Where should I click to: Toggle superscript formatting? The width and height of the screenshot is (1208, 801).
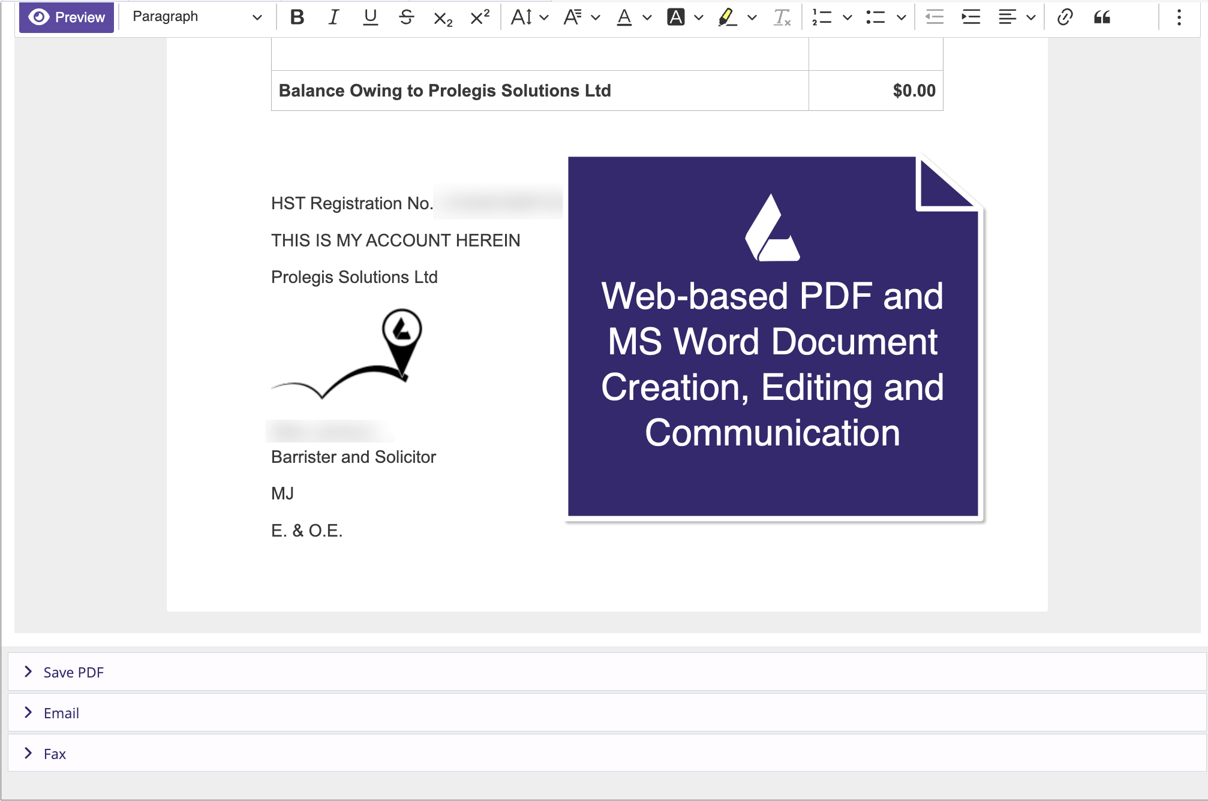(480, 17)
